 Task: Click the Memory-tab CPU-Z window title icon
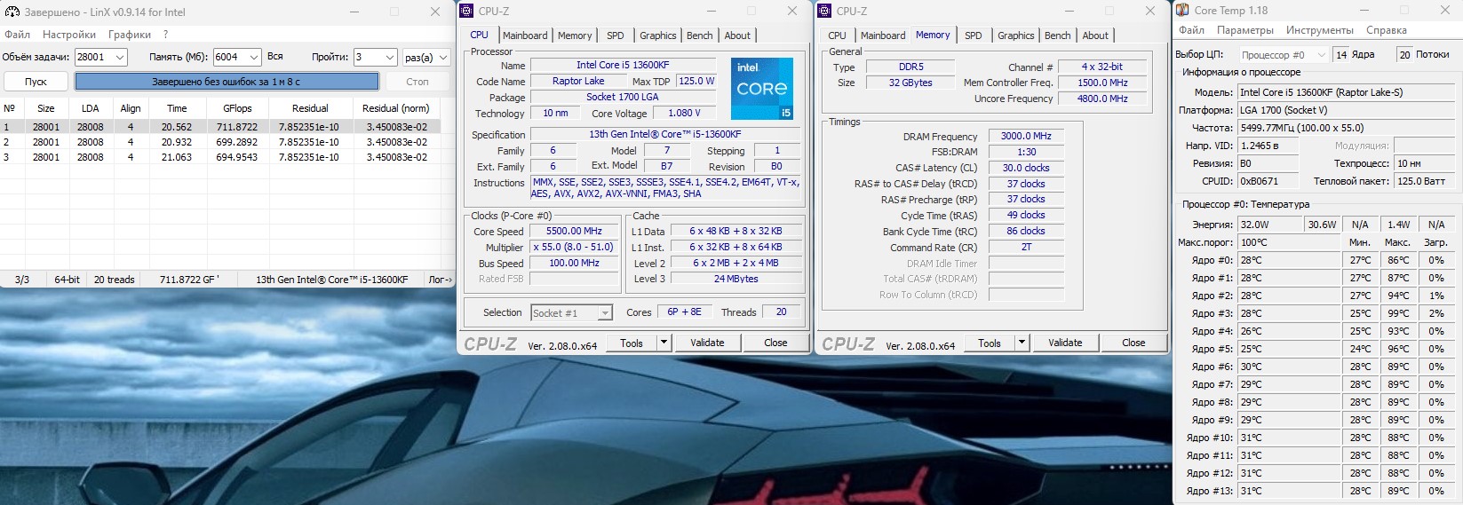(x=825, y=12)
